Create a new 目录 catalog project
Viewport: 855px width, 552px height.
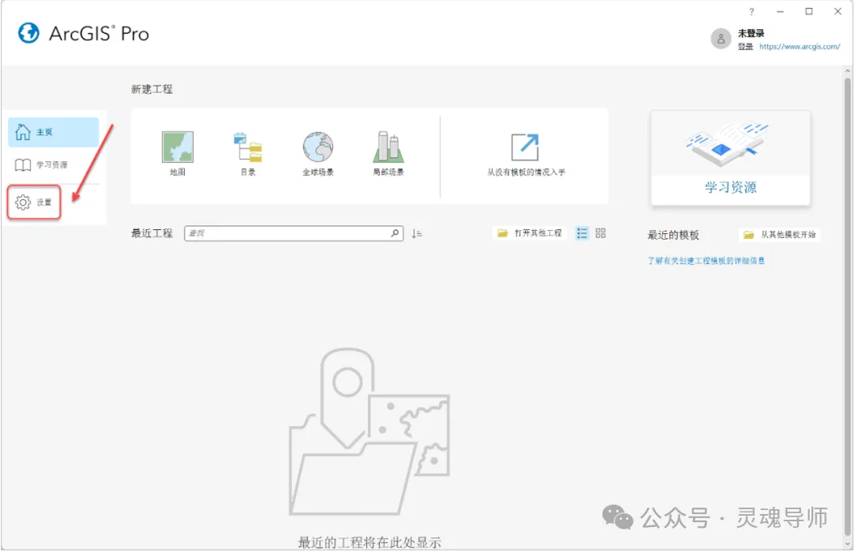[x=248, y=153]
